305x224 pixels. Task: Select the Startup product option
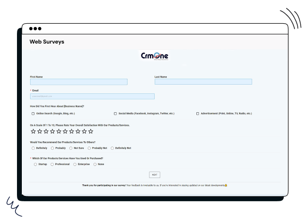click(35, 164)
